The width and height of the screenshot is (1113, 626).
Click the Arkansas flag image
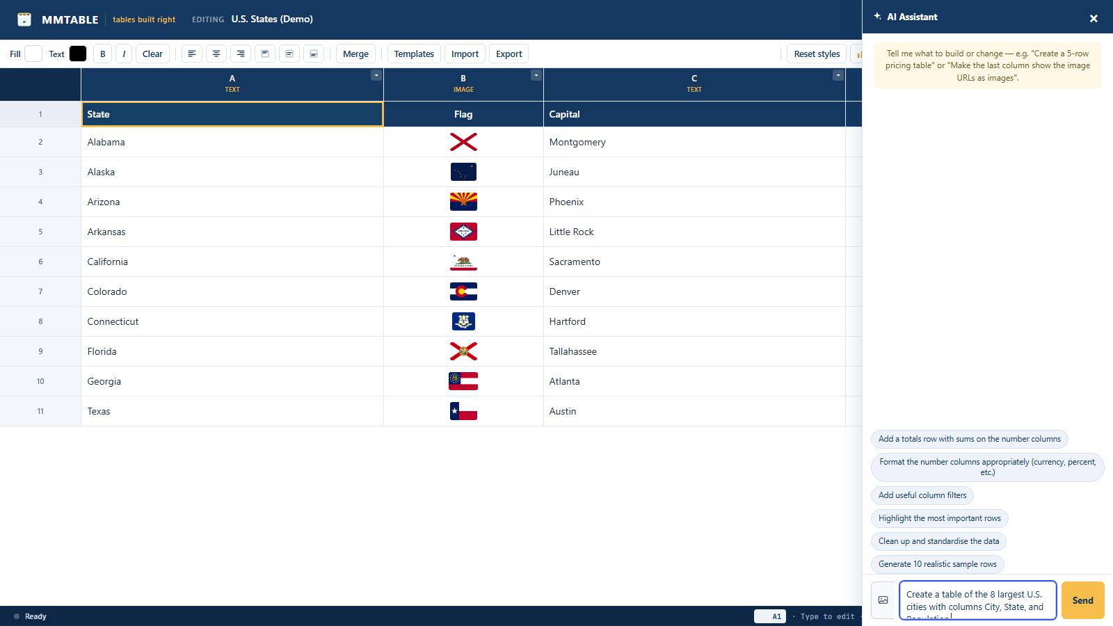(463, 232)
